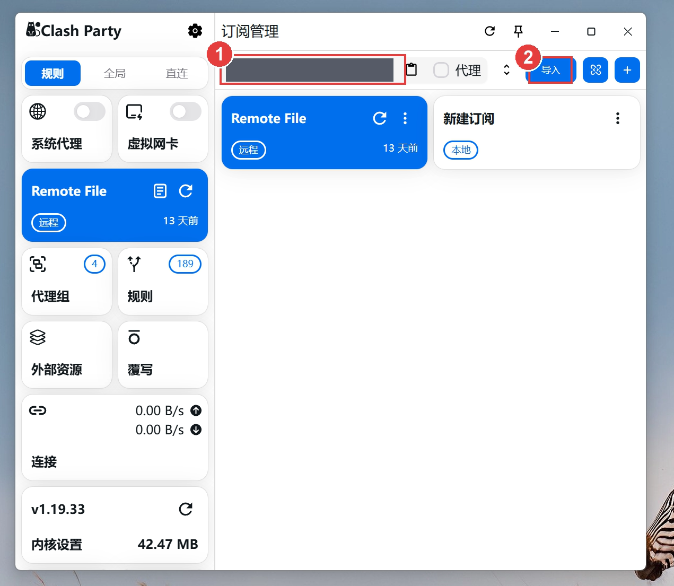The width and height of the screenshot is (674, 586).
Task: Open the 覆写 card
Action: [x=163, y=355]
